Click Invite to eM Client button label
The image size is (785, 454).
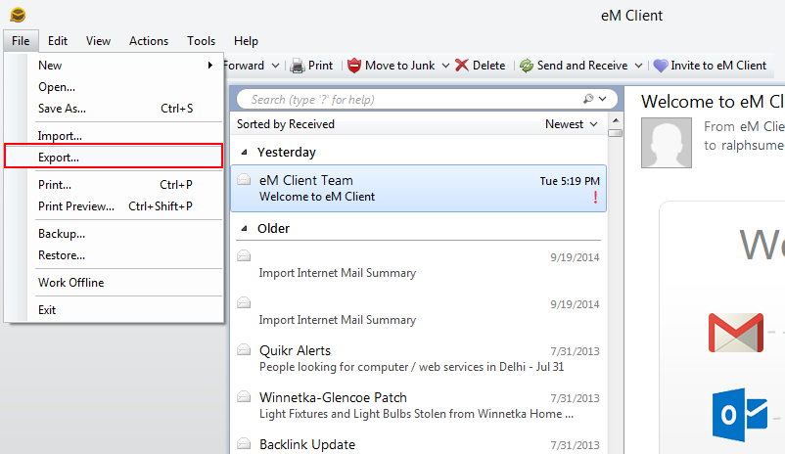click(718, 66)
